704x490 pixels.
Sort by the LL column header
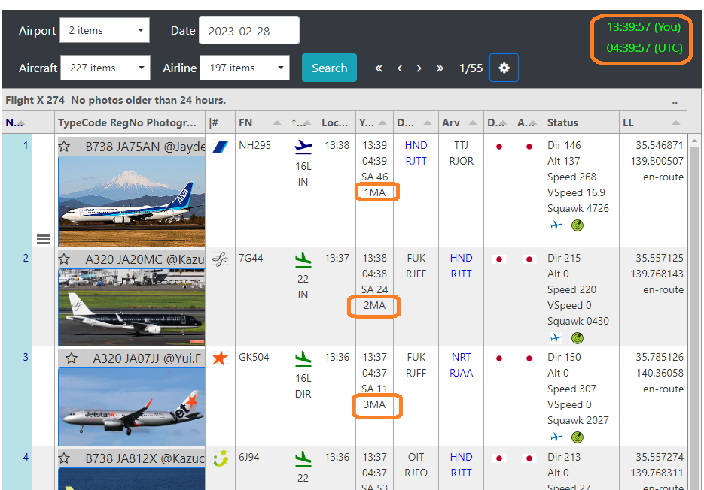pyautogui.click(x=653, y=122)
